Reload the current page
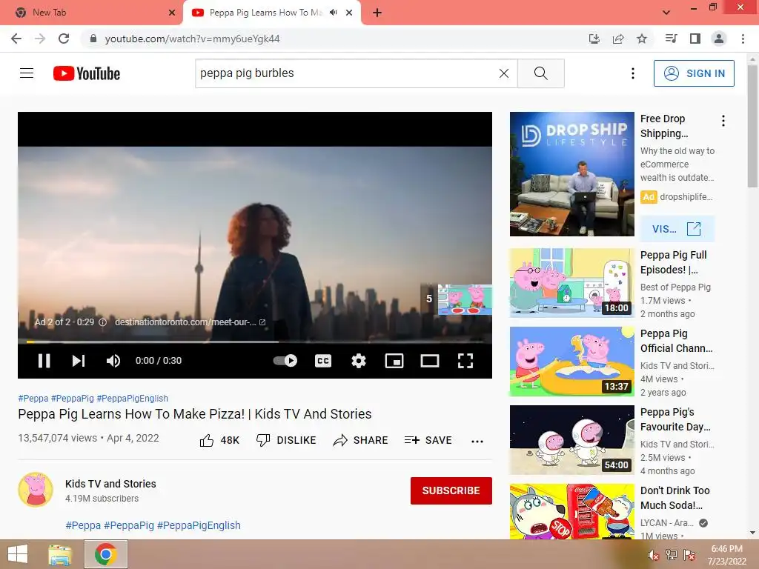This screenshot has width=759, height=569. 64,39
